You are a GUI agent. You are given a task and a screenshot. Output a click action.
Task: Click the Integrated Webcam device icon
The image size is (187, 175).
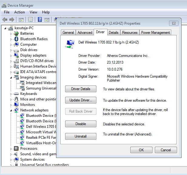click(22, 83)
